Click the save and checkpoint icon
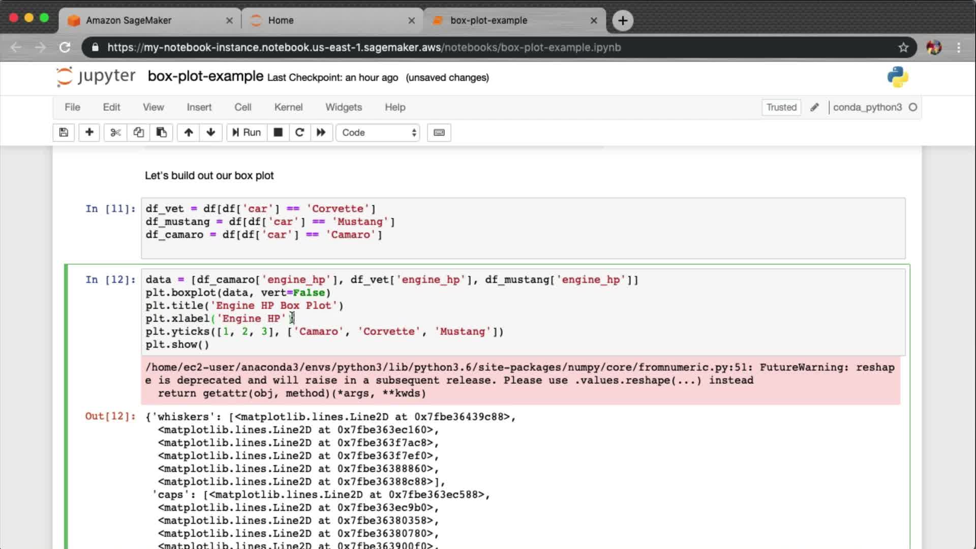The width and height of the screenshot is (976, 549). pyautogui.click(x=64, y=133)
